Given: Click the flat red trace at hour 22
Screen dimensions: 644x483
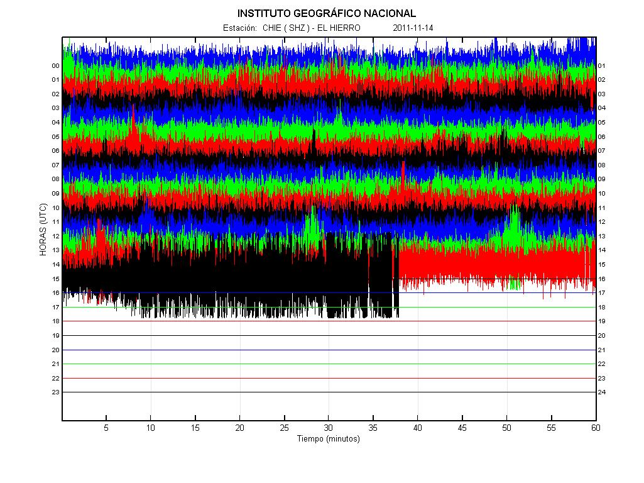Looking at the screenshot, I should point(327,378).
